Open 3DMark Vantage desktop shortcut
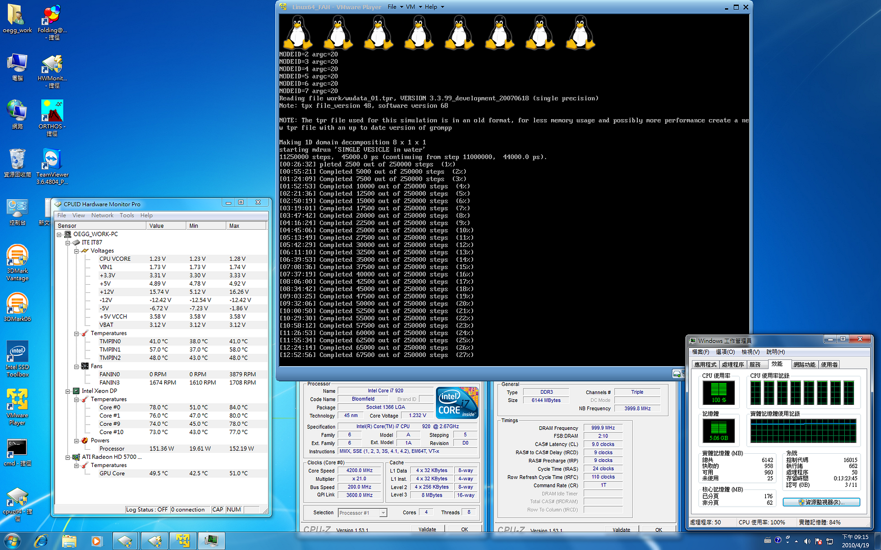Screen dimensions: 881x550 (17, 263)
